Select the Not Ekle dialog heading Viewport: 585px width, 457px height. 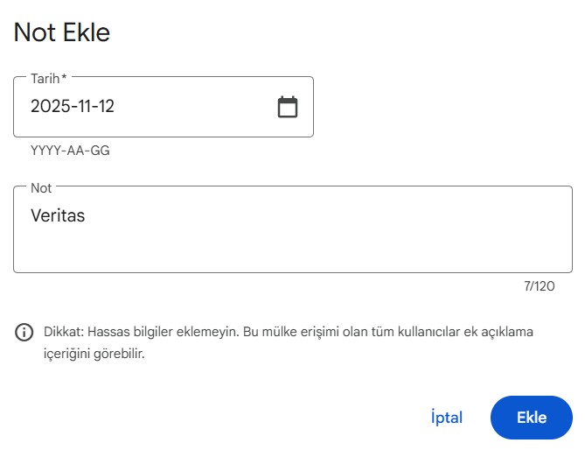click(61, 33)
